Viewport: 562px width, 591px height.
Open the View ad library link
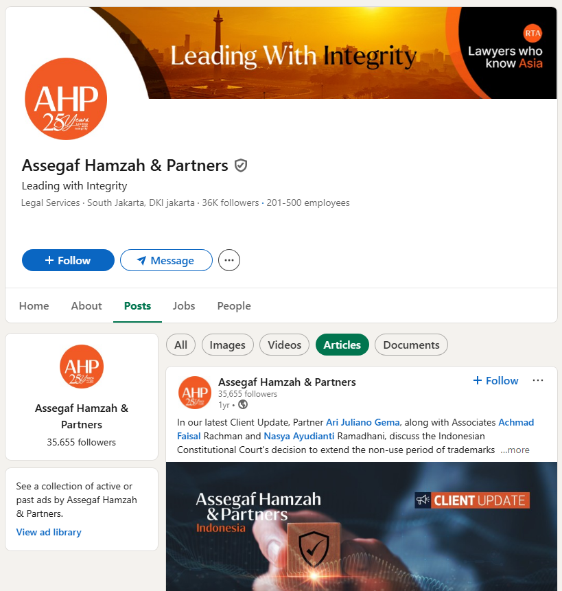click(x=49, y=532)
